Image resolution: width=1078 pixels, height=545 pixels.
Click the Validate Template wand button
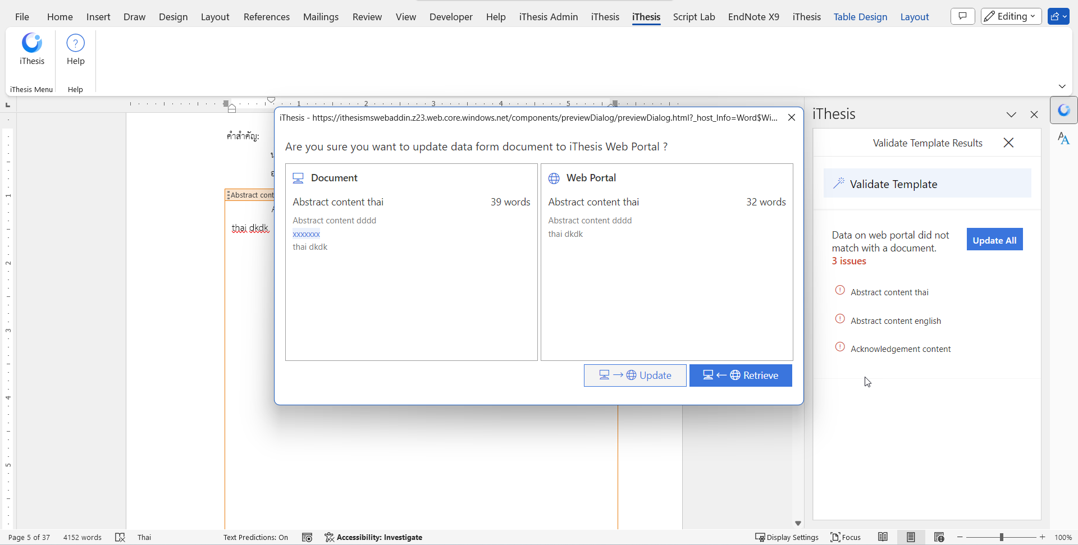(927, 184)
